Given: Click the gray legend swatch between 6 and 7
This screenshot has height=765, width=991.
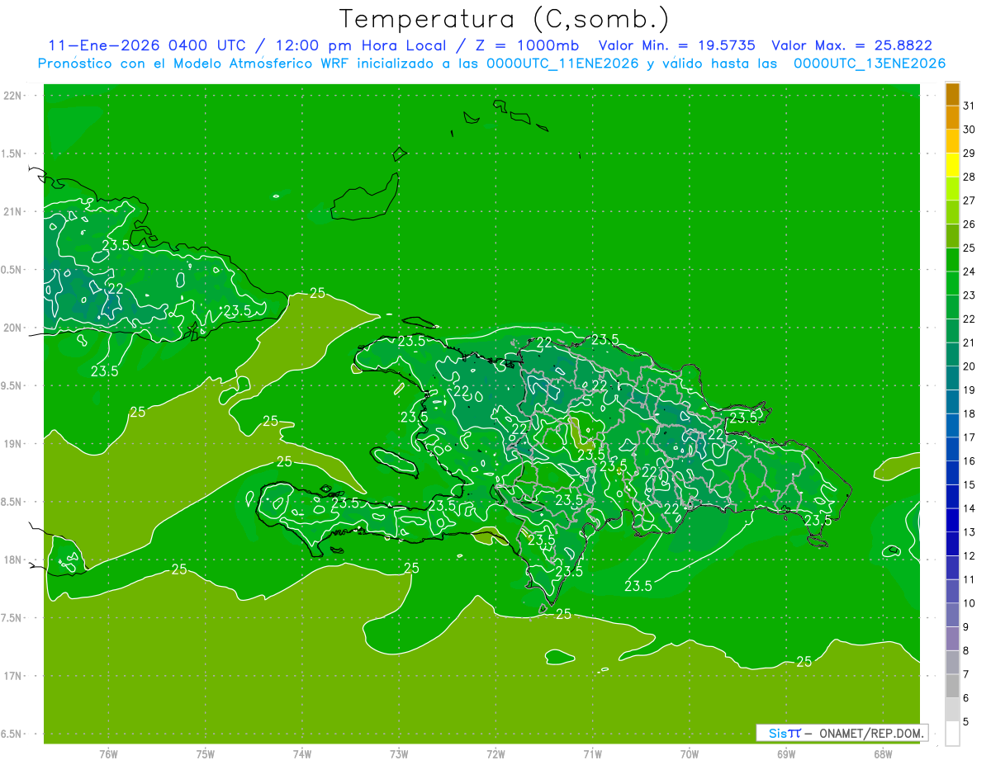Looking at the screenshot, I should click(952, 686).
